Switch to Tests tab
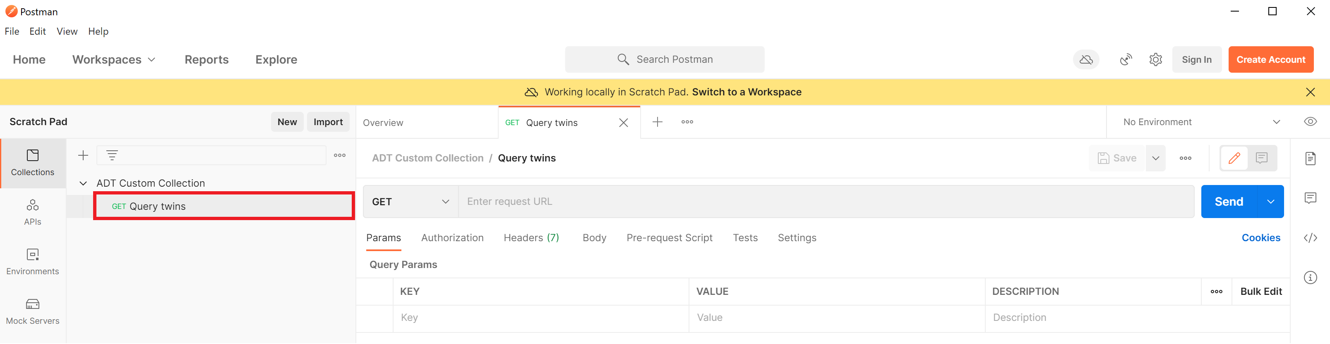Image resolution: width=1330 pixels, height=344 pixels. [x=745, y=238]
